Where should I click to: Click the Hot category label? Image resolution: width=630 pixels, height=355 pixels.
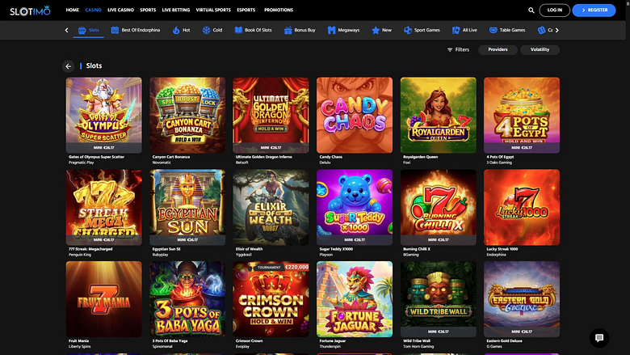(187, 30)
